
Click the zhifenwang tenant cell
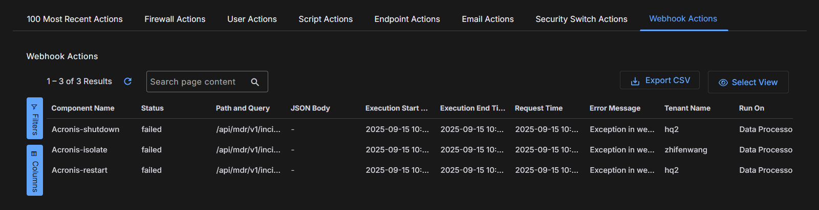pyautogui.click(x=685, y=150)
